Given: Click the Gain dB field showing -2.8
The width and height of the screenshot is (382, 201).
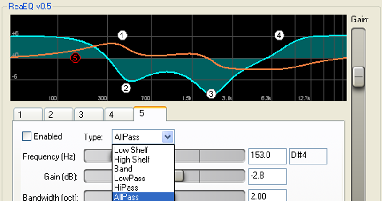Looking at the screenshot, I should click(x=267, y=176).
